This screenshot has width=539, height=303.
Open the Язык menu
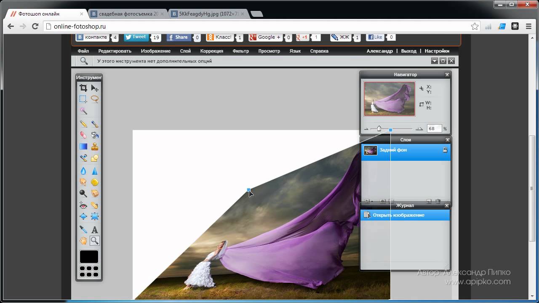click(x=295, y=51)
